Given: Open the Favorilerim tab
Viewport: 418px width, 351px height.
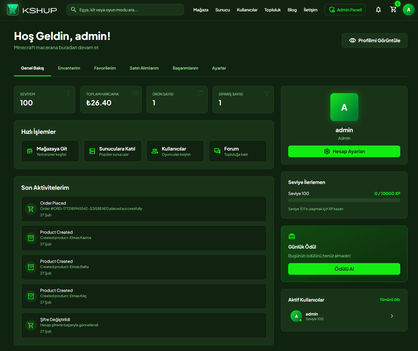Looking at the screenshot, I should pyautogui.click(x=105, y=68).
